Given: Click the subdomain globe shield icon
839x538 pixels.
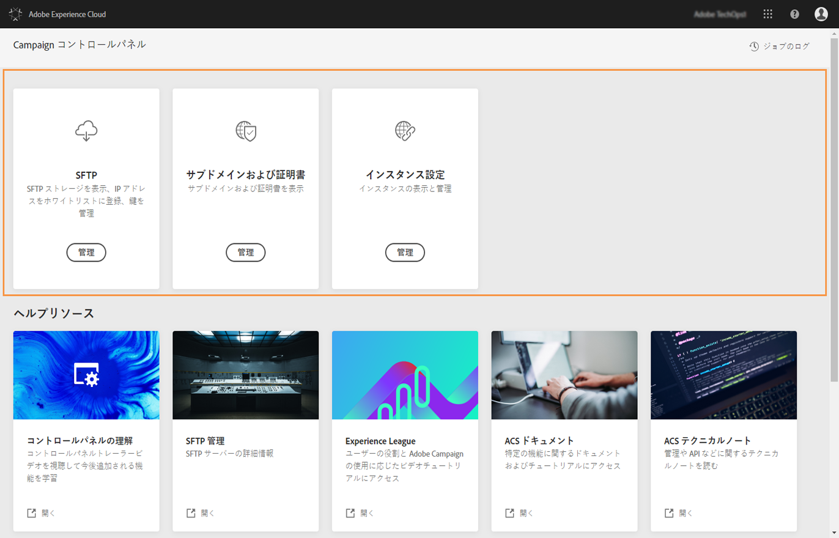Looking at the screenshot, I should [x=246, y=130].
